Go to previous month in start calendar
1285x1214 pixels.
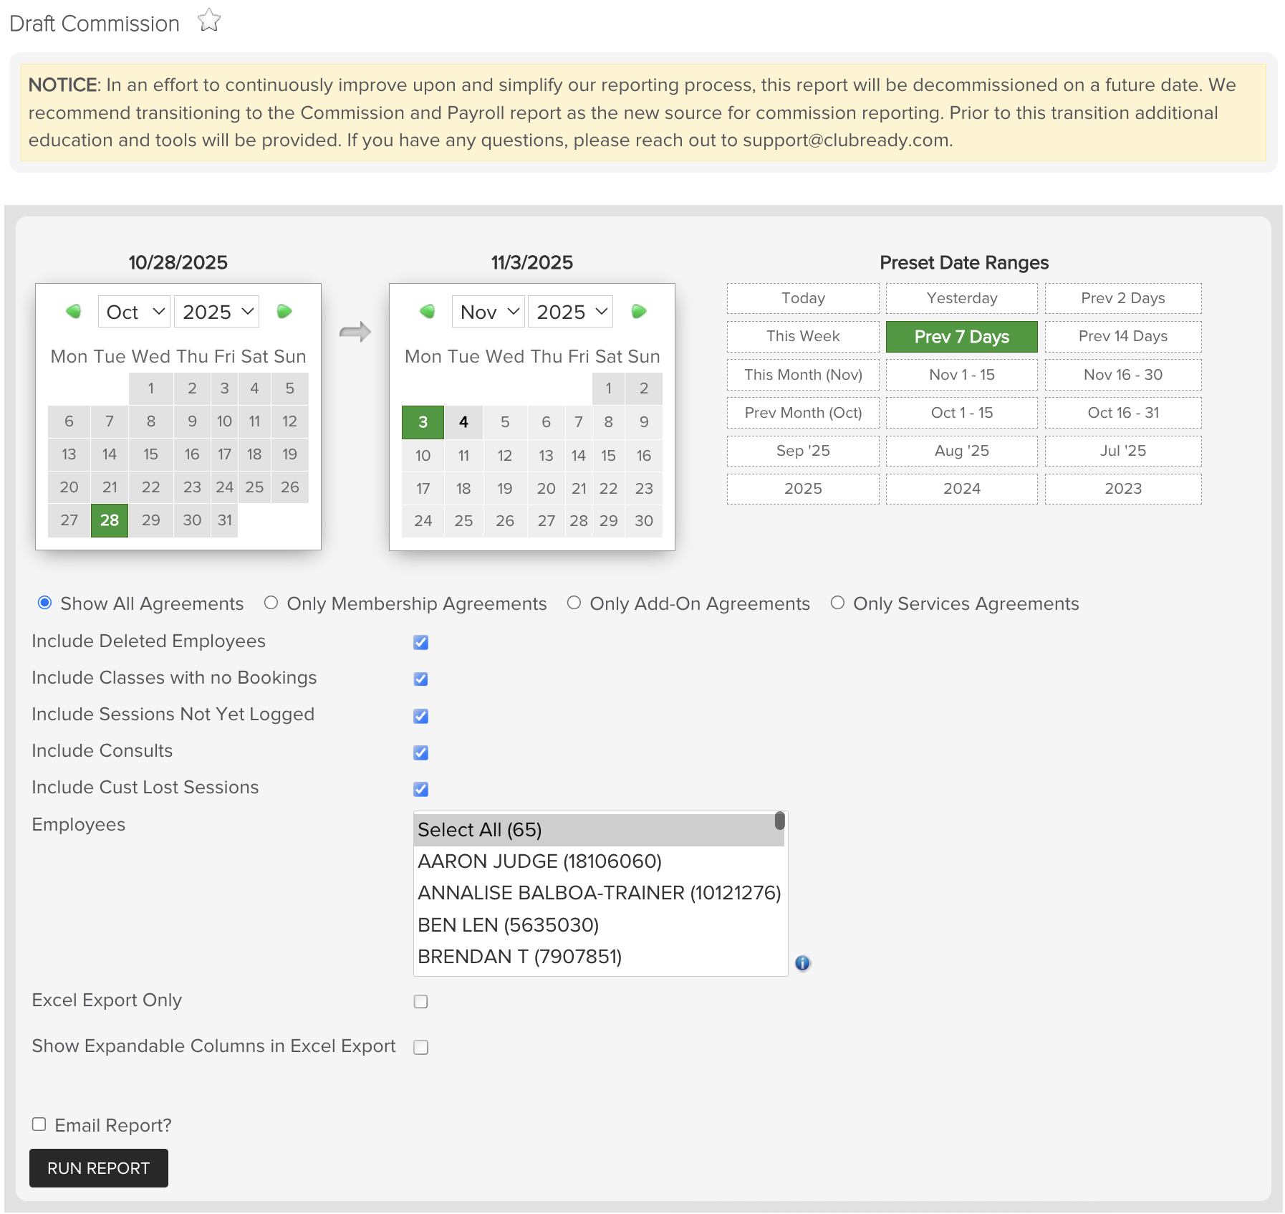click(x=73, y=312)
